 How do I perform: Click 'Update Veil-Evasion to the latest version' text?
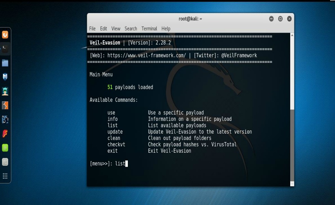(x=200, y=132)
